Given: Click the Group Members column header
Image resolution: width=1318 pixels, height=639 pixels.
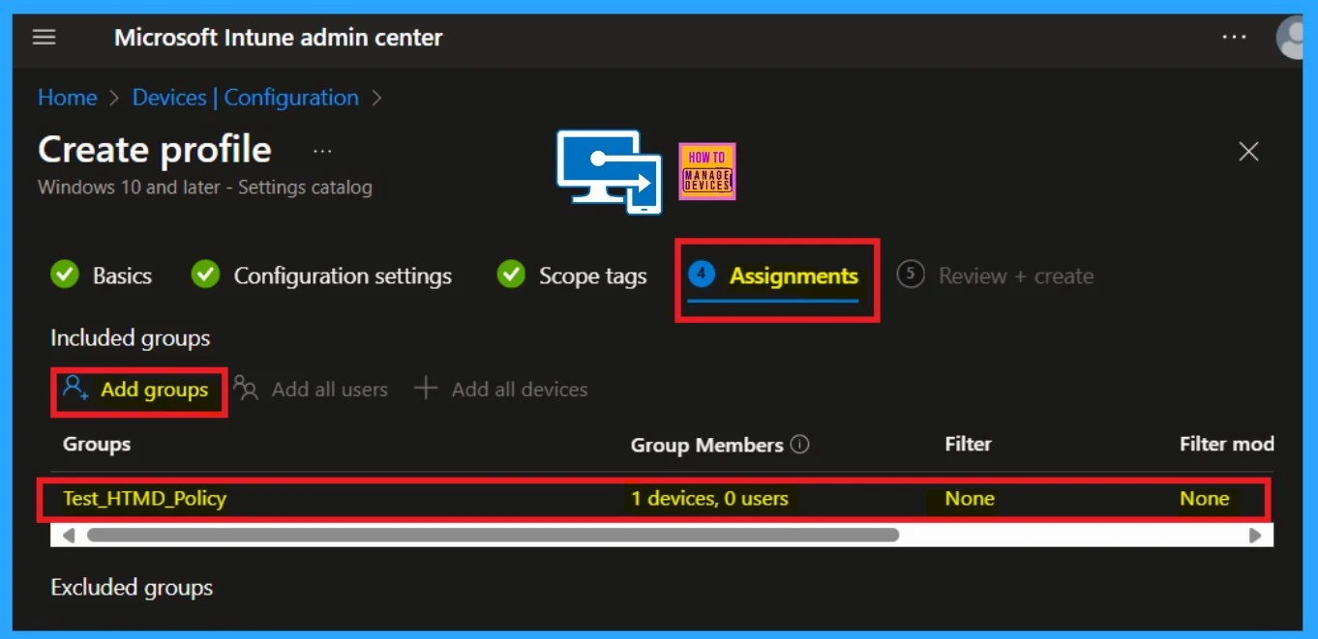Looking at the screenshot, I should pyautogui.click(x=707, y=445).
